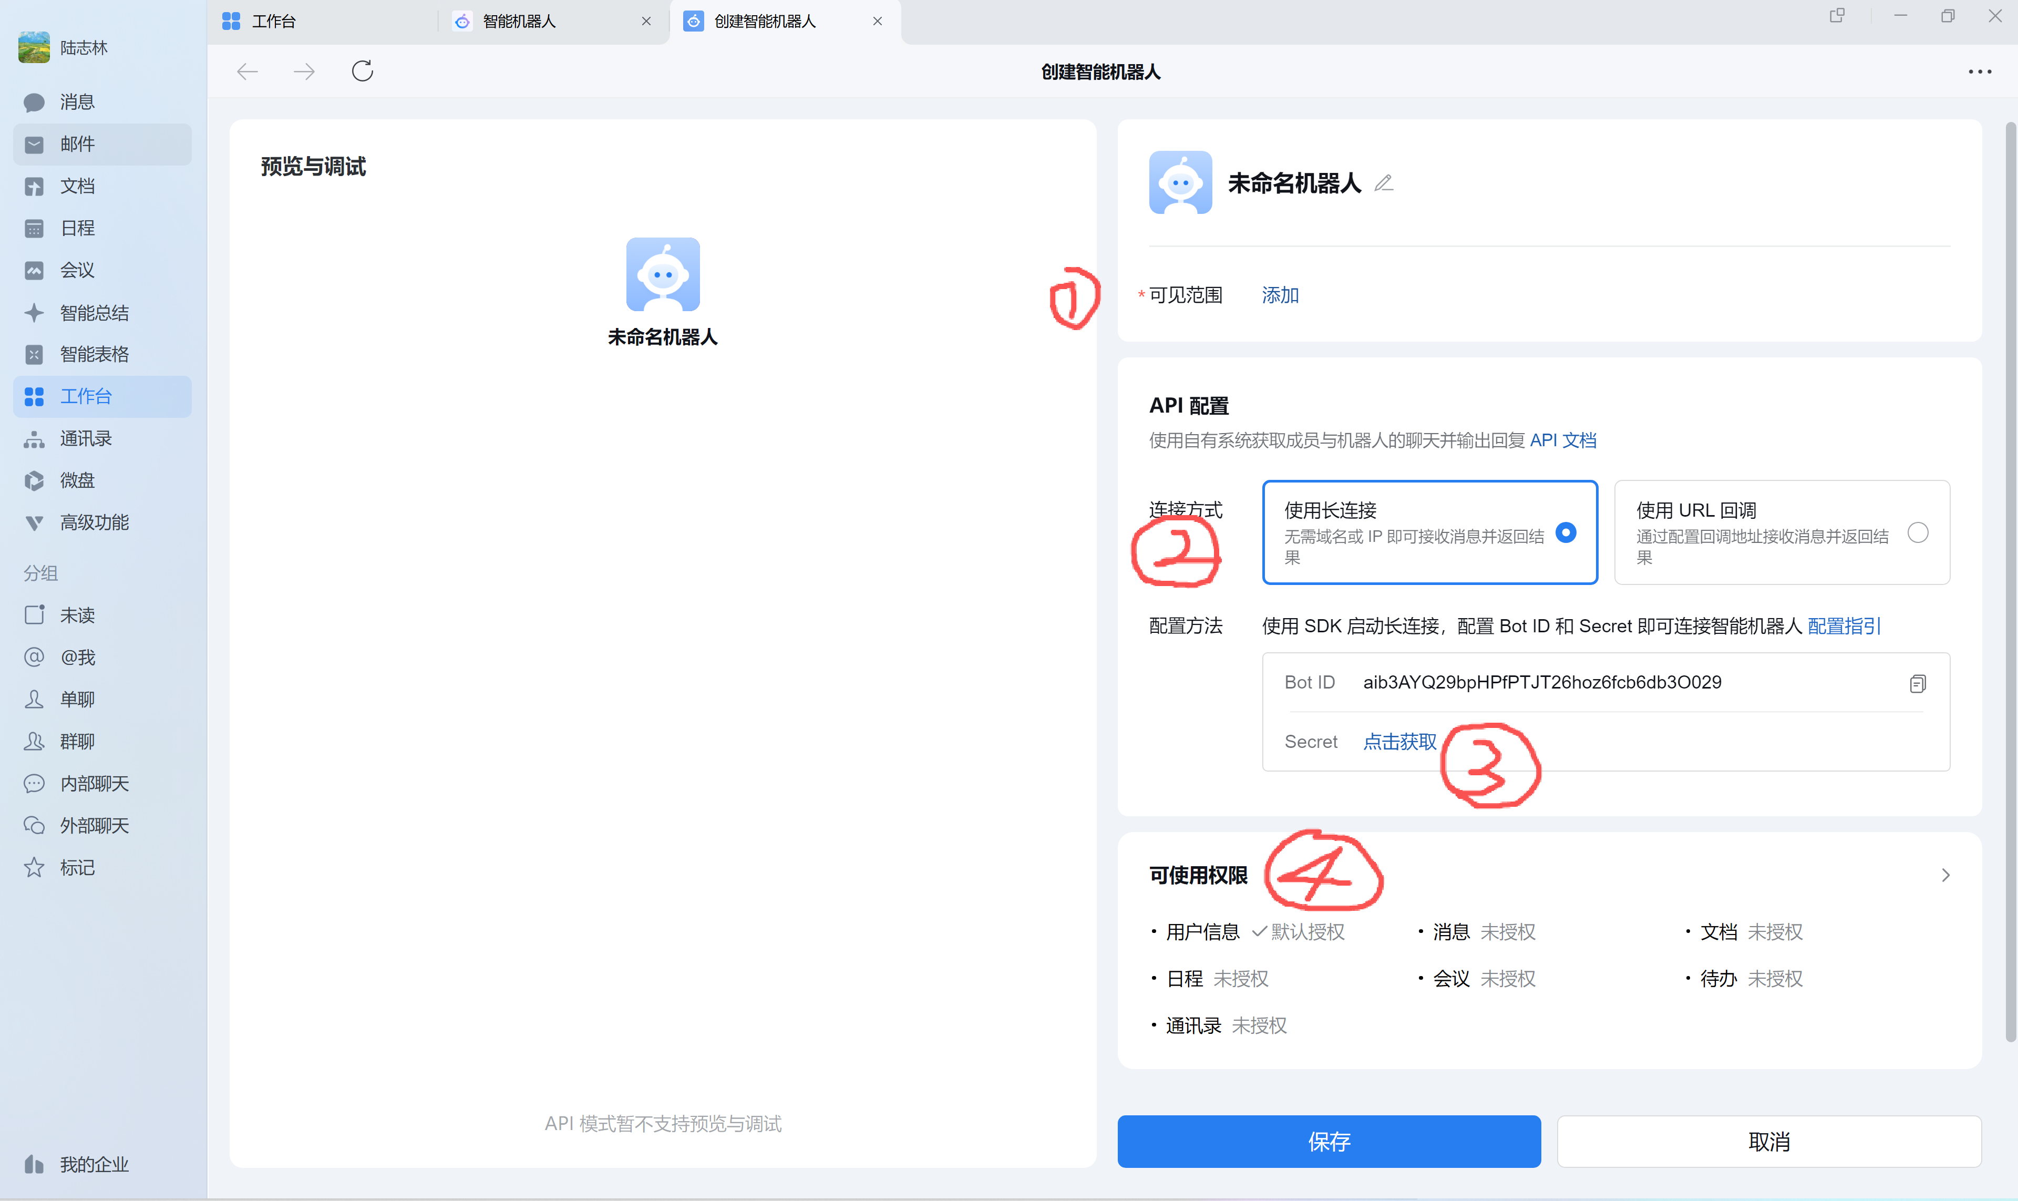Open 邮件 mail section

(x=102, y=144)
